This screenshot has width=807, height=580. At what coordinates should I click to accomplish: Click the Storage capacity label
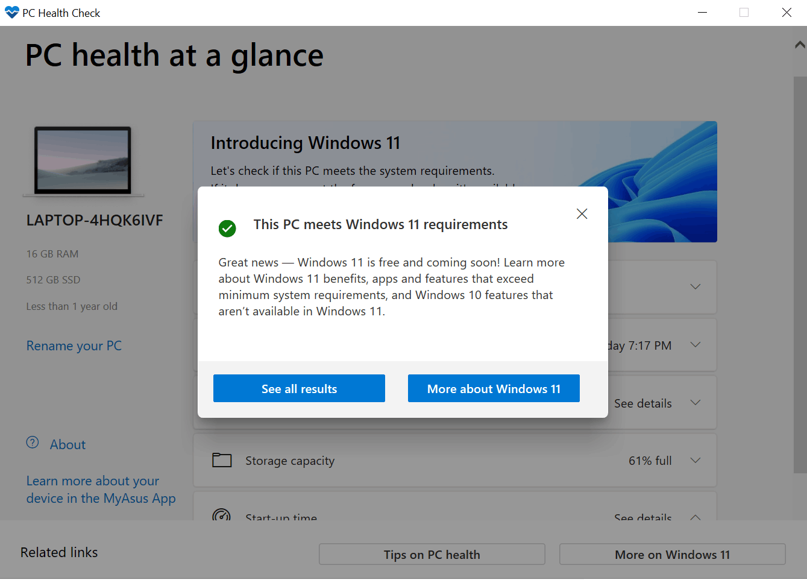tap(290, 461)
